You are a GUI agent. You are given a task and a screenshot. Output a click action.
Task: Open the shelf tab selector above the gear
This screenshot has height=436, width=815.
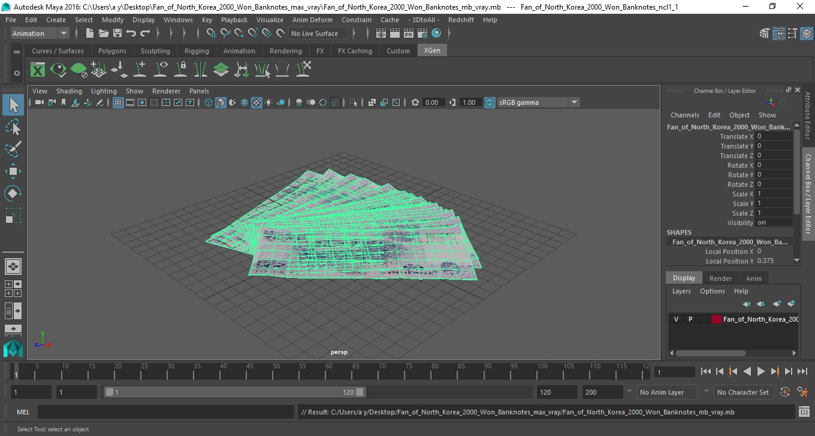tap(17, 52)
